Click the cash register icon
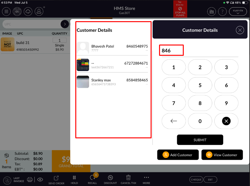The image size is (250, 186). click(x=212, y=12)
